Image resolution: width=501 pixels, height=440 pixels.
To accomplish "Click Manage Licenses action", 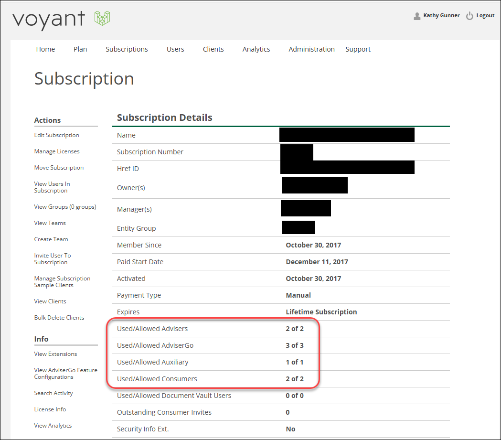I will coord(57,151).
